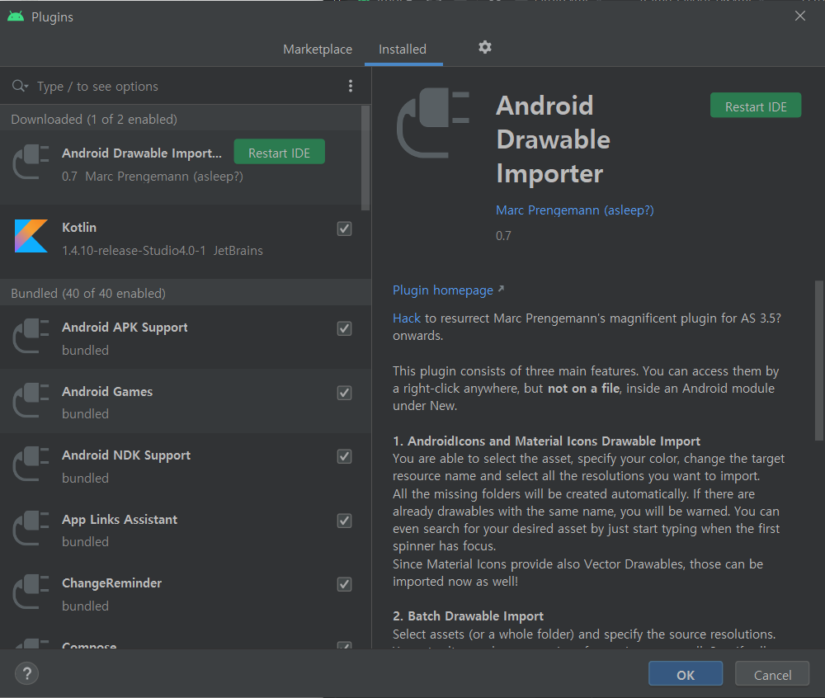Open the help question mark button
Image resolution: width=825 pixels, height=698 pixels.
(27, 673)
